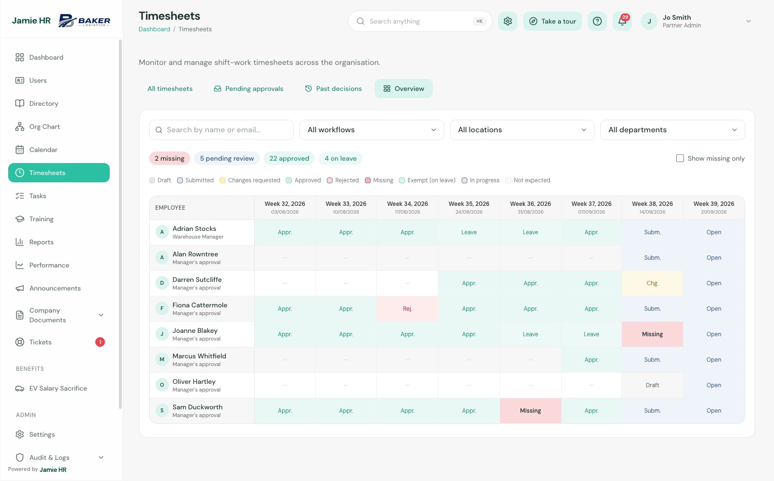Click the Tickets red badge showing 1

coord(100,342)
